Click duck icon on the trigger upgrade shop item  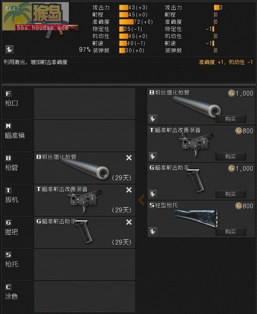click(x=153, y=156)
